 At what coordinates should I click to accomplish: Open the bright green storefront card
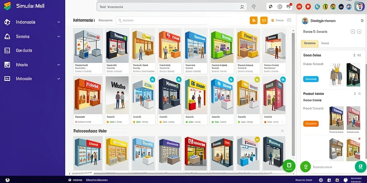pyautogui.click(x=221, y=51)
